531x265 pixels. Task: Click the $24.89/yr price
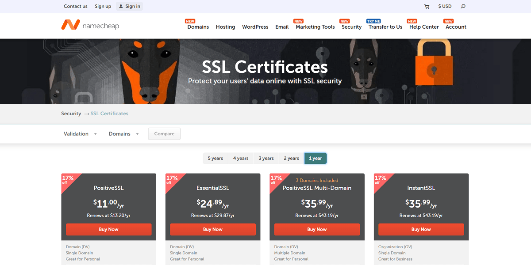point(213,204)
